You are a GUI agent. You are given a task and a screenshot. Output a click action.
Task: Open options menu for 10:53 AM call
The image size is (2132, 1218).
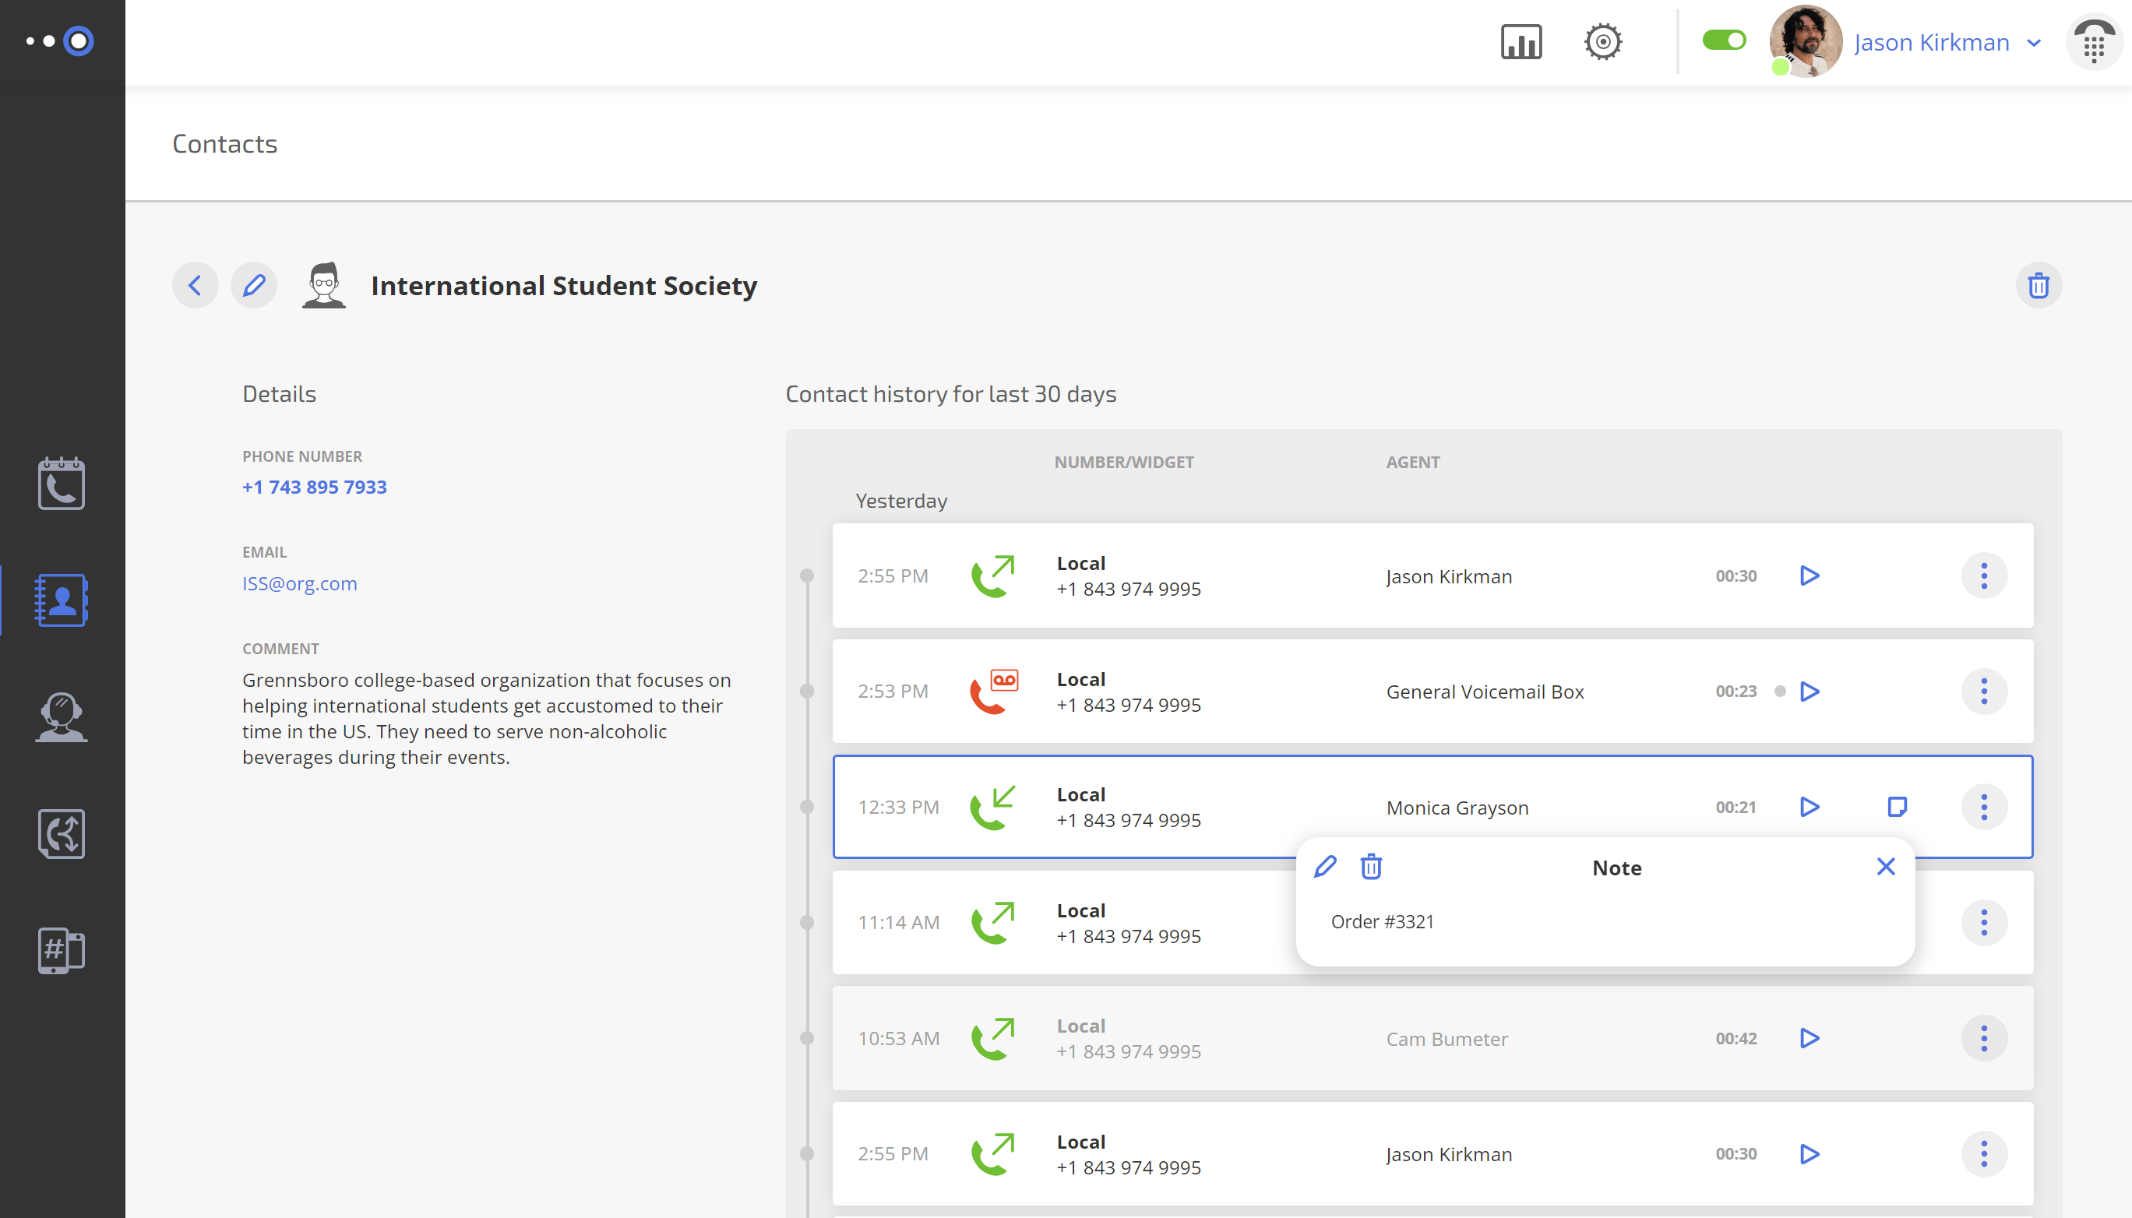coord(1983,1038)
